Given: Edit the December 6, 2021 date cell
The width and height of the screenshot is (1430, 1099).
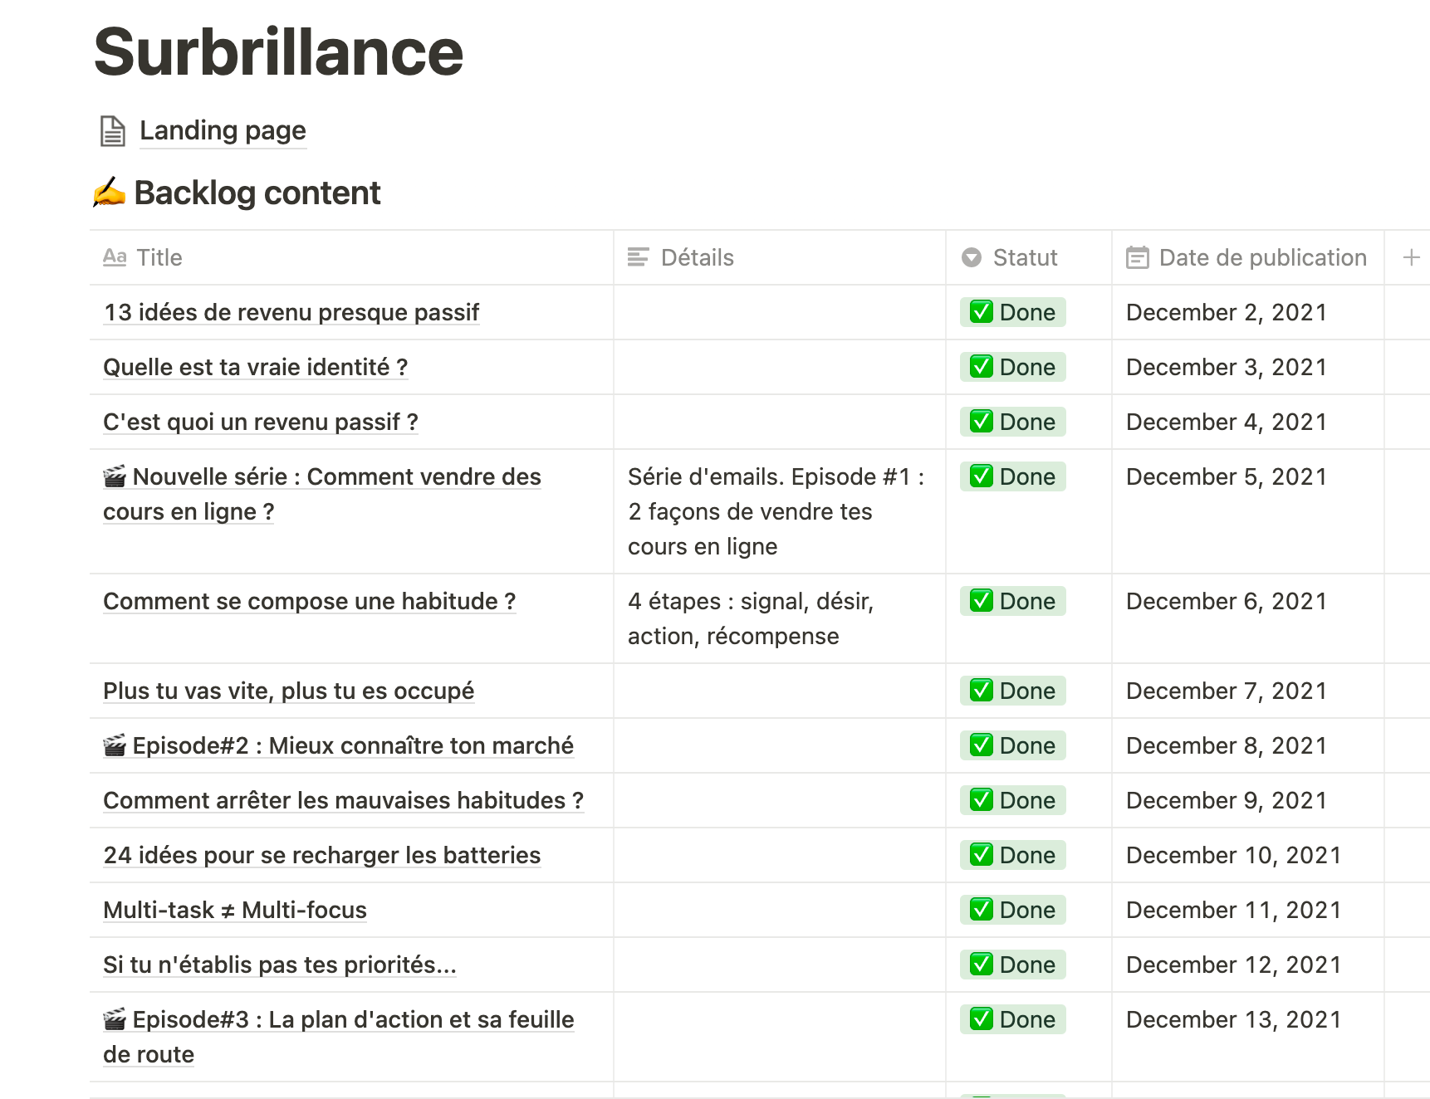Looking at the screenshot, I should click(1226, 601).
